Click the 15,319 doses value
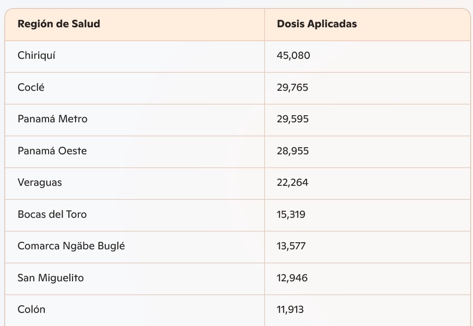Image resolution: width=473 pixels, height=326 pixels. (291, 215)
